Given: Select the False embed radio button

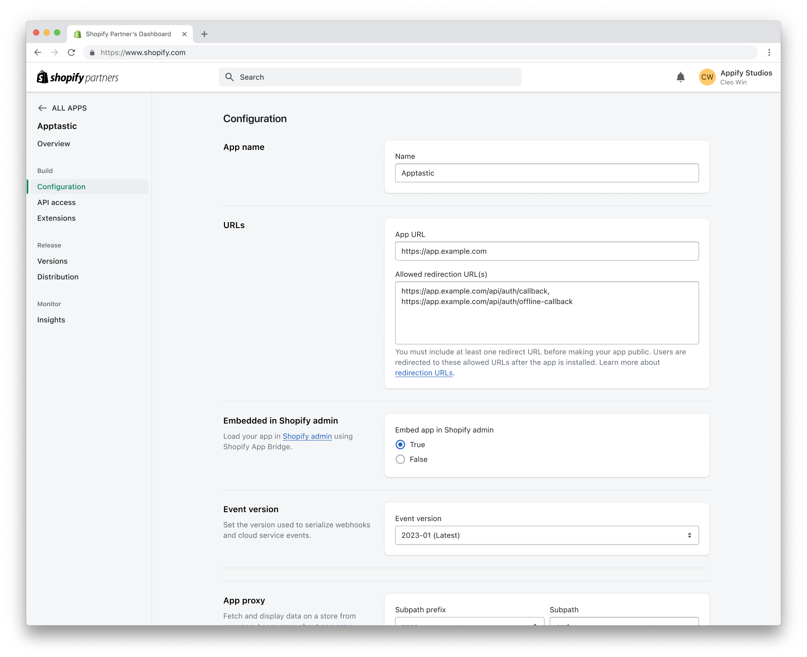Looking at the screenshot, I should pos(400,460).
